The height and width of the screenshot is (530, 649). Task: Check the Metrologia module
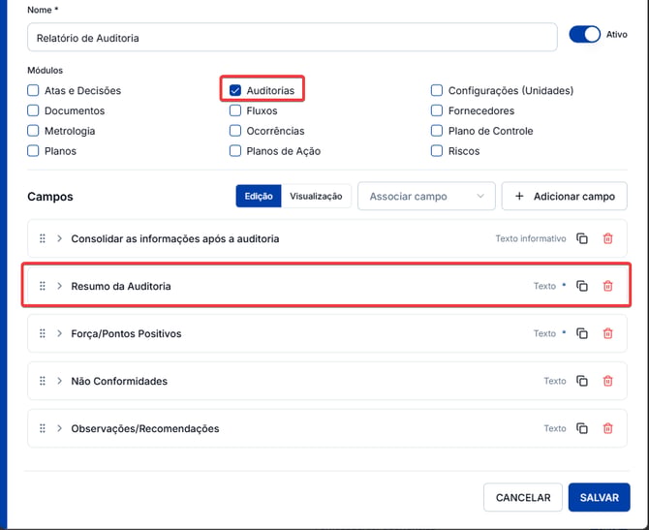click(x=33, y=131)
